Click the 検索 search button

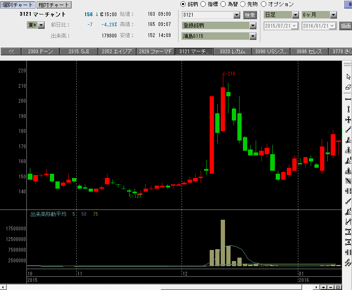(x=250, y=15)
